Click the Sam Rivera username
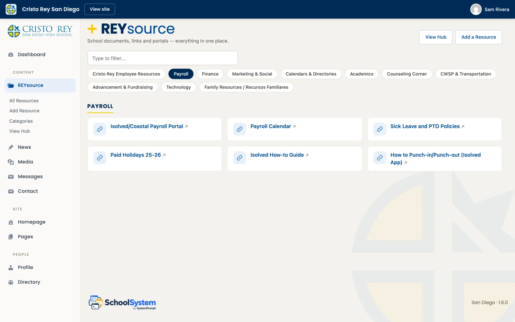The width and height of the screenshot is (515, 322). coord(497,10)
